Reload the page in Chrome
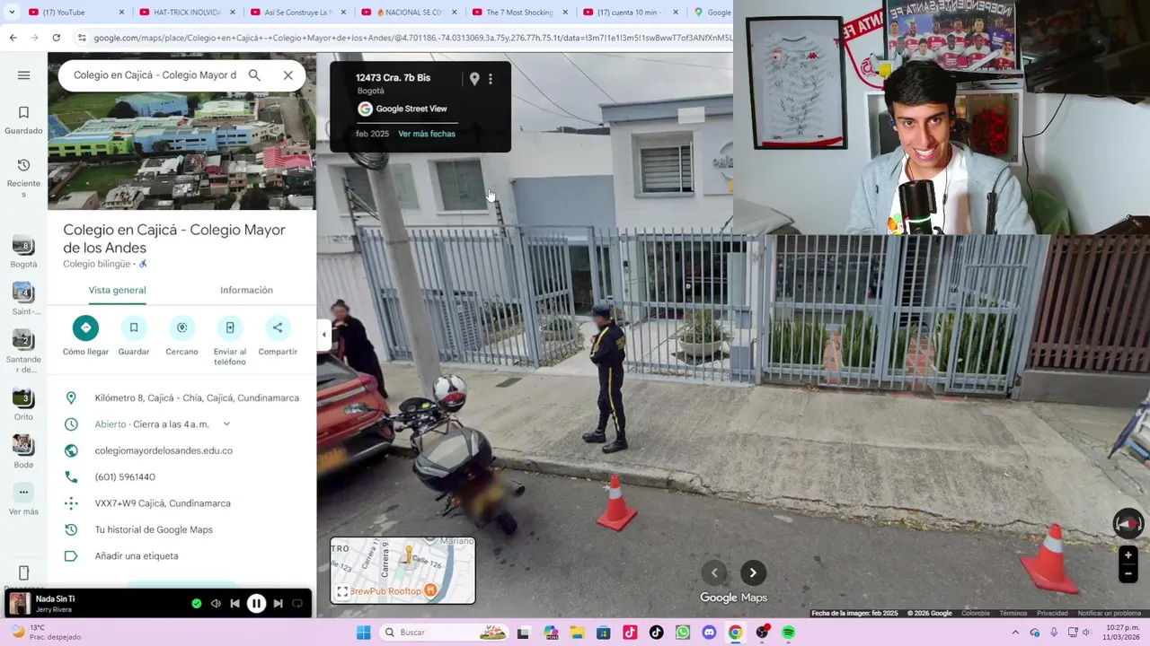The width and height of the screenshot is (1150, 646). coord(56,38)
